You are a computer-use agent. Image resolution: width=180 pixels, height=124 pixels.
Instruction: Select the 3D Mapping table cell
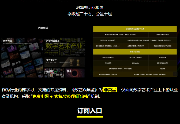(x=135, y=63)
